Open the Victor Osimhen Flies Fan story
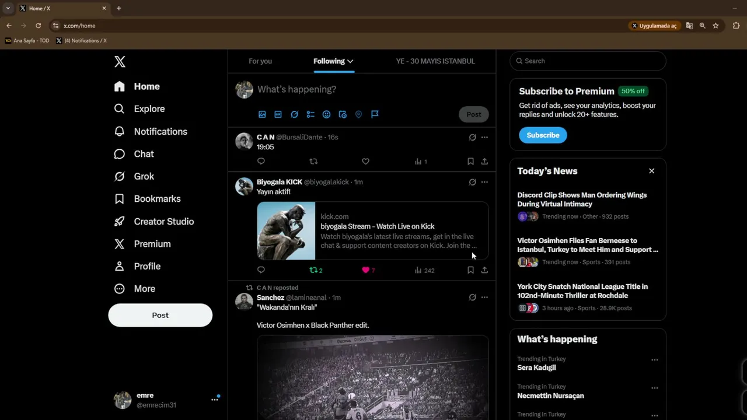This screenshot has height=420, width=747. point(588,251)
